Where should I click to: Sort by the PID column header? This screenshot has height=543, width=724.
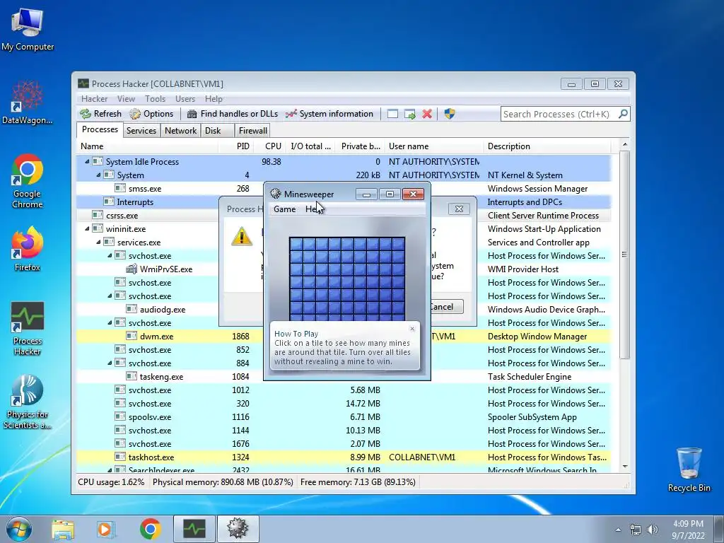point(235,146)
